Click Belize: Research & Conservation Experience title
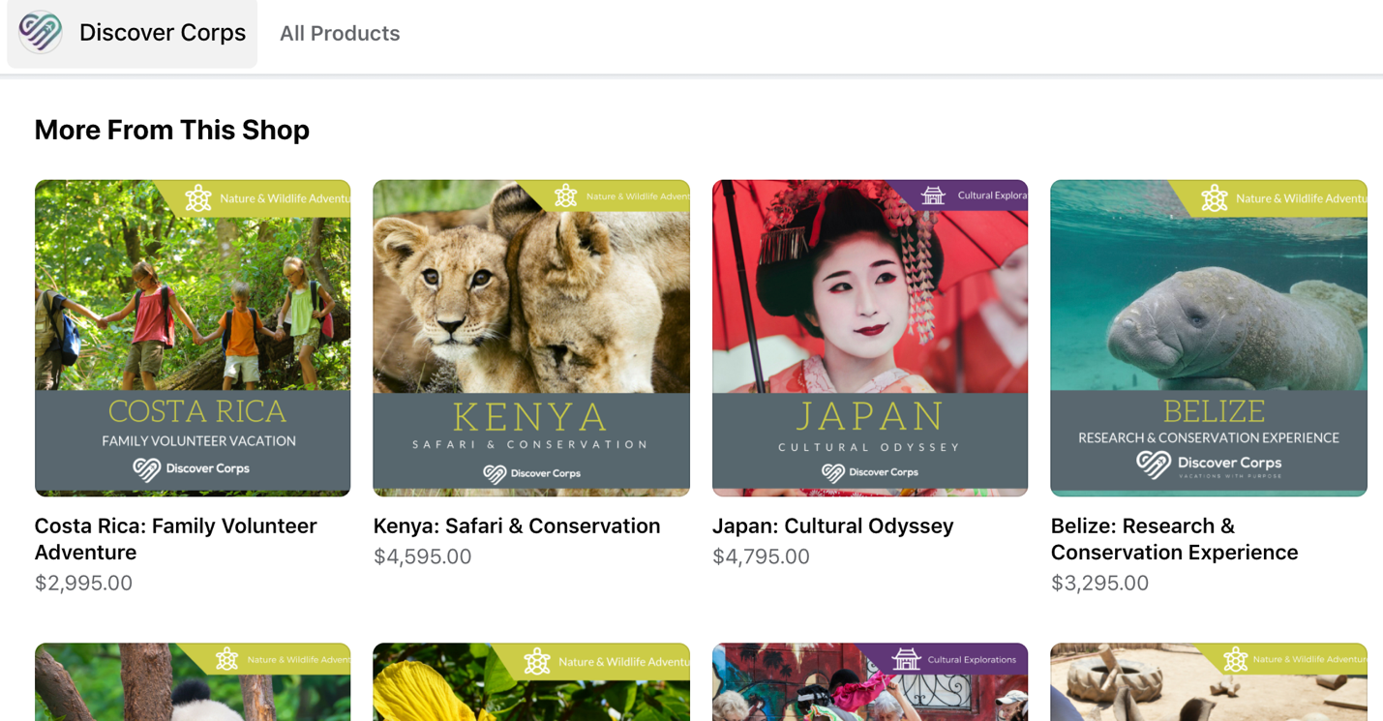Viewport: 1383px width, 721px height. 1175,539
